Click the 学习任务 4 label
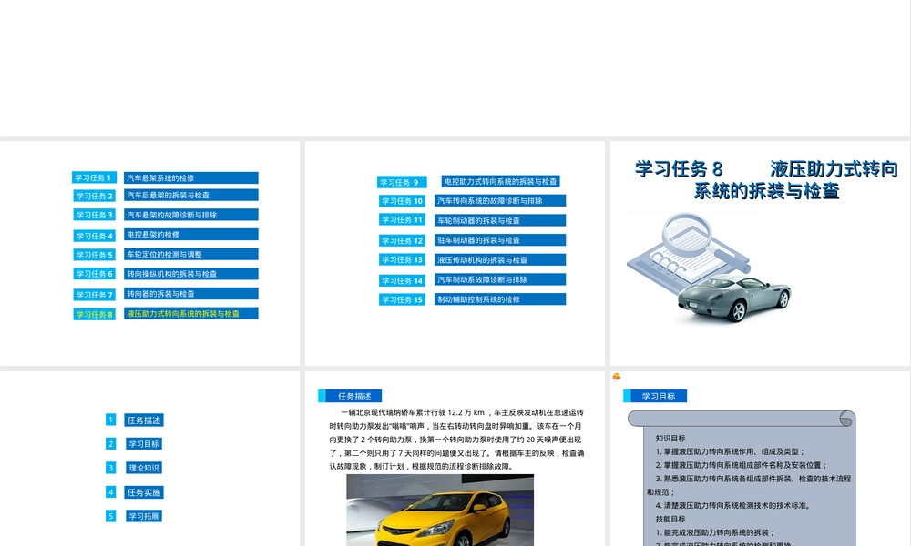The height and width of the screenshot is (546, 911). 94,236
